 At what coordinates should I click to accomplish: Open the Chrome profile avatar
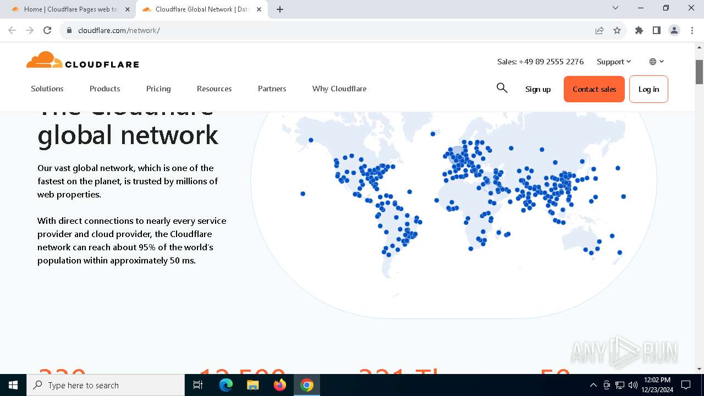pos(674,30)
